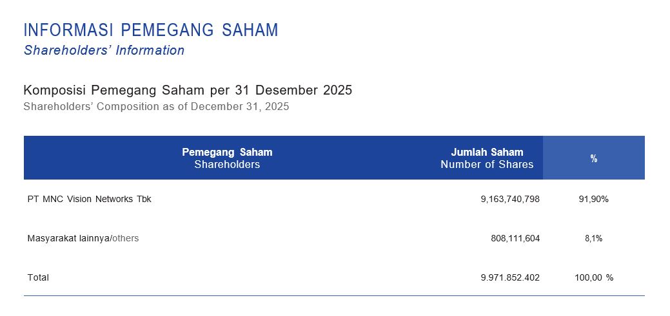This screenshot has width=670, height=316.
Task: Click Number of Shares header subtitle
Action: coord(487,165)
